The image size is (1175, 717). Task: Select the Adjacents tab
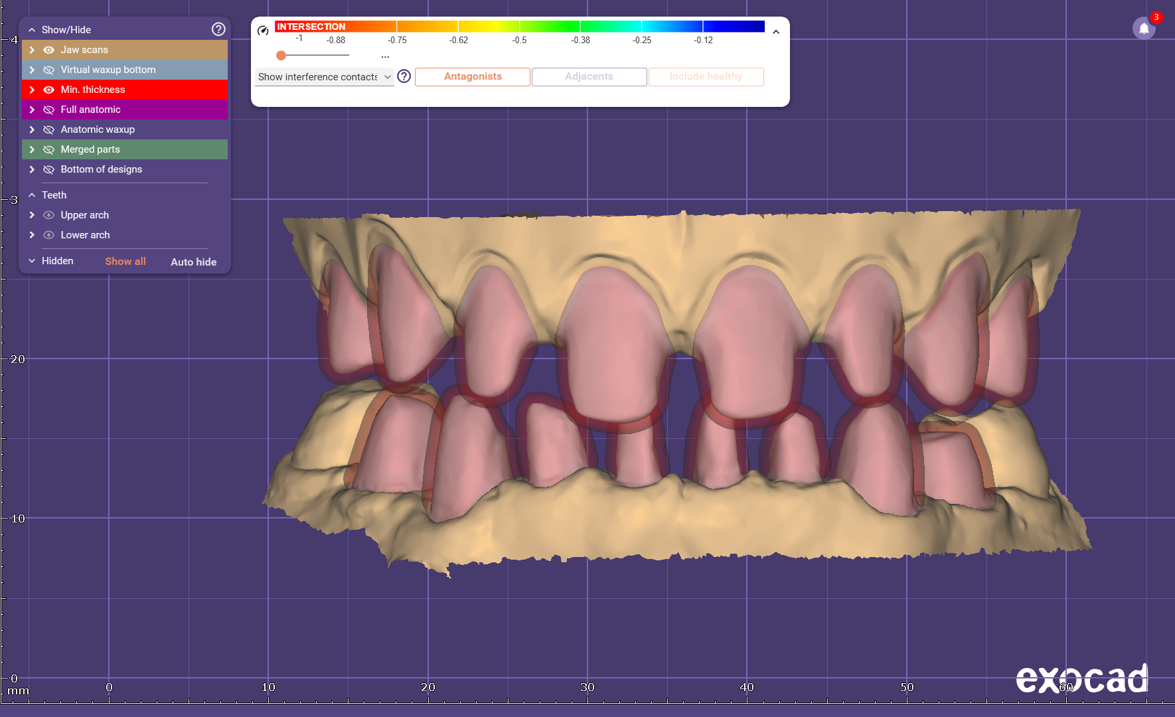pos(589,76)
